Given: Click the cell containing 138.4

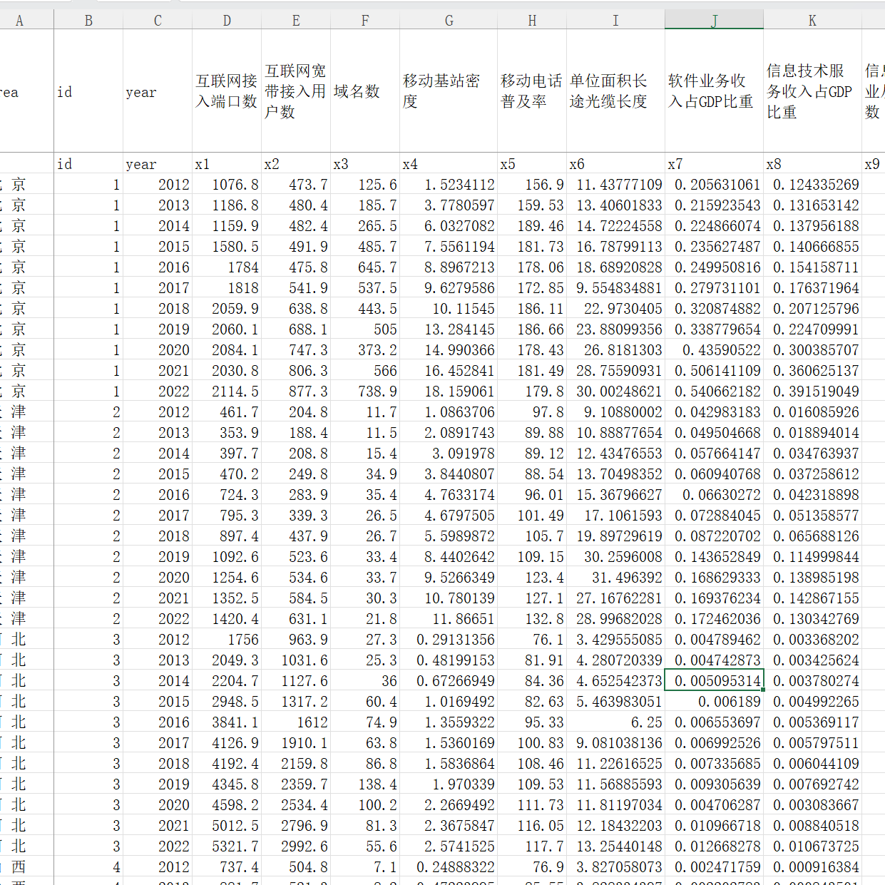Looking at the screenshot, I should pos(365,784).
